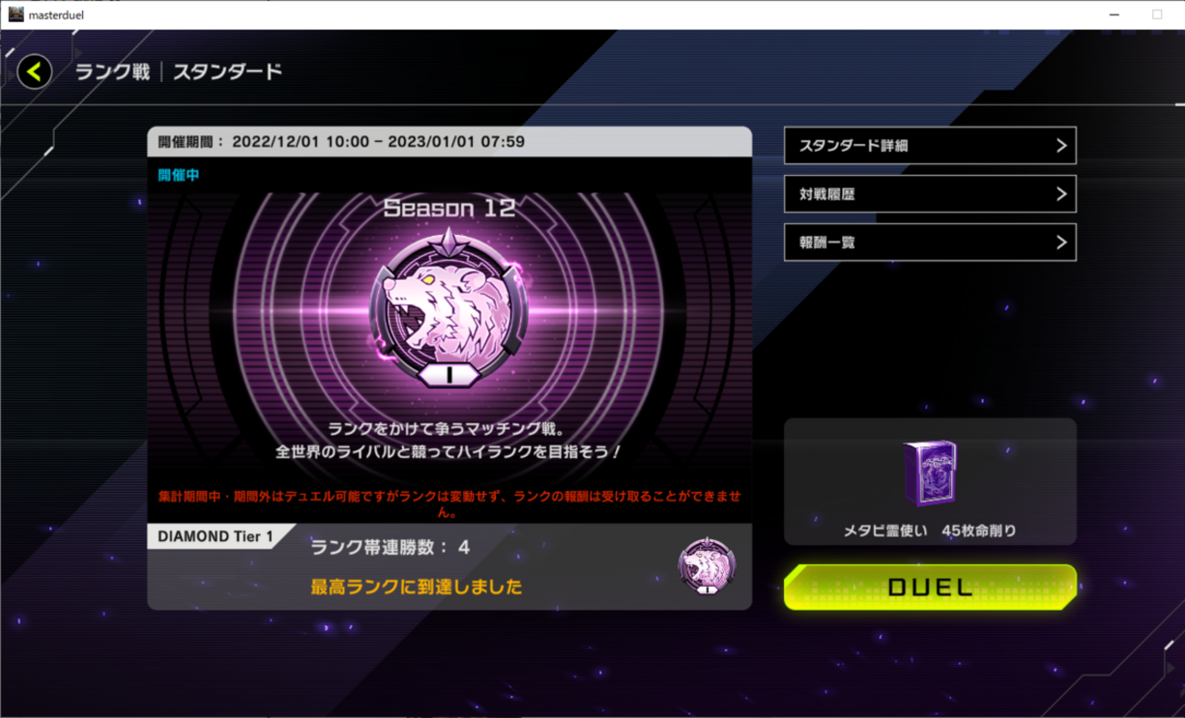The image size is (1185, 718).
Task: Click the masterduel window title icon
Action: point(15,15)
